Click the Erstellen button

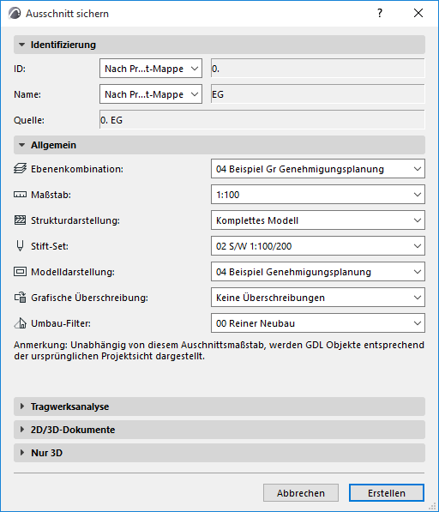pos(387,493)
